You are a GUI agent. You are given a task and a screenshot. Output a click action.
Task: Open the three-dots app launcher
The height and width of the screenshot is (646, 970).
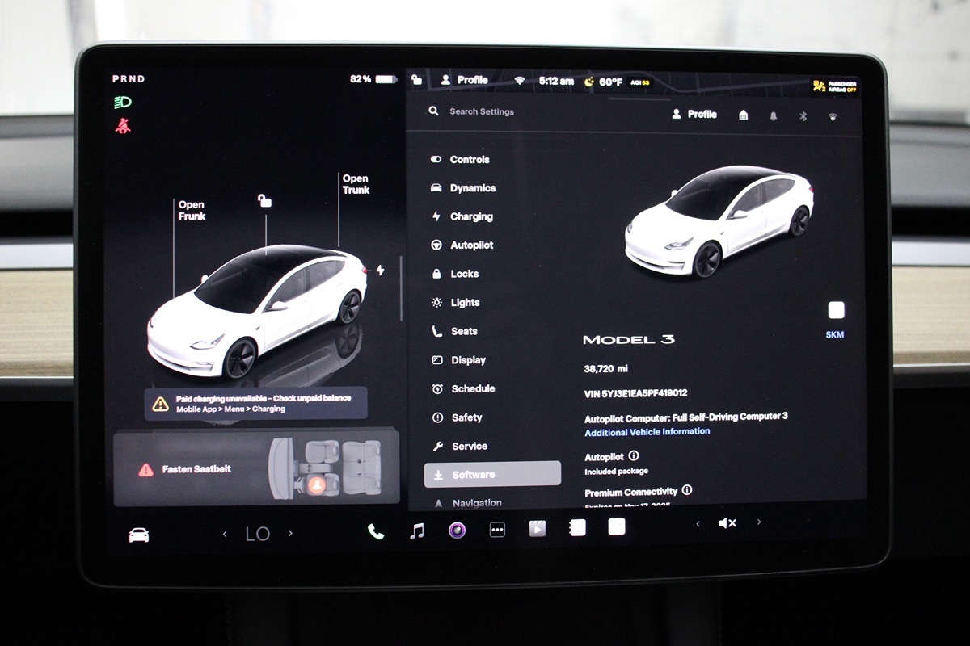(497, 530)
